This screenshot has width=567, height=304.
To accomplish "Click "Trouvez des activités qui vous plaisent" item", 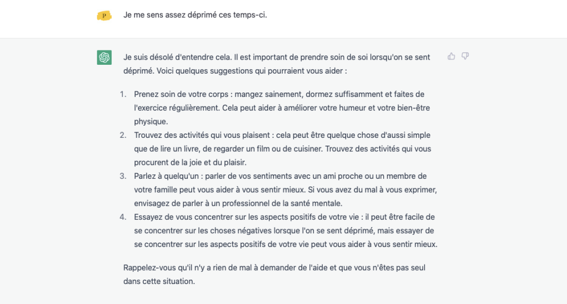I will (x=282, y=148).
